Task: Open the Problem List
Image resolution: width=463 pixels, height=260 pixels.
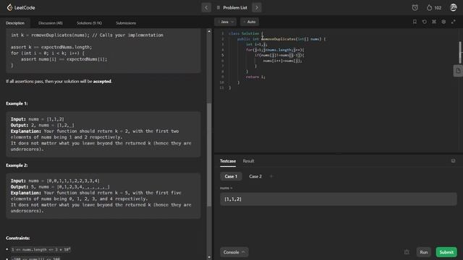Action: click(231, 8)
